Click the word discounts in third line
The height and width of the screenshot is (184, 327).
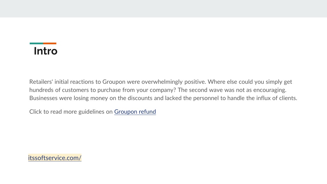(x=140, y=98)
